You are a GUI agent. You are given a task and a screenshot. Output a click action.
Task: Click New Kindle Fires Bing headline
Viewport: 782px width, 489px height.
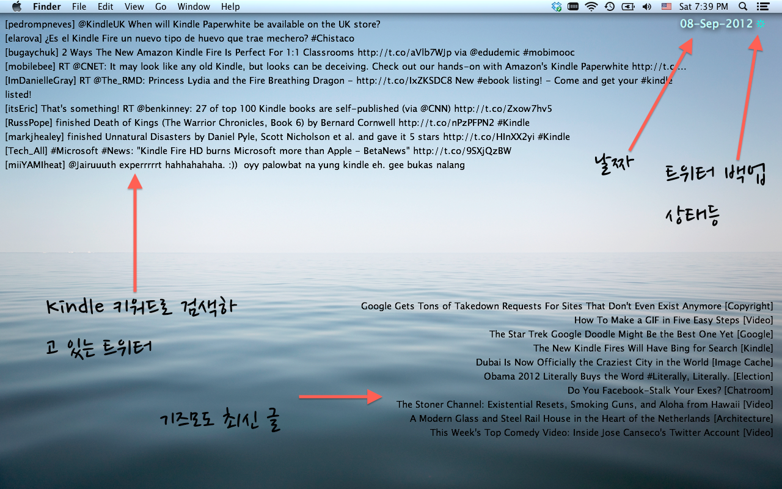coord(653,348)
